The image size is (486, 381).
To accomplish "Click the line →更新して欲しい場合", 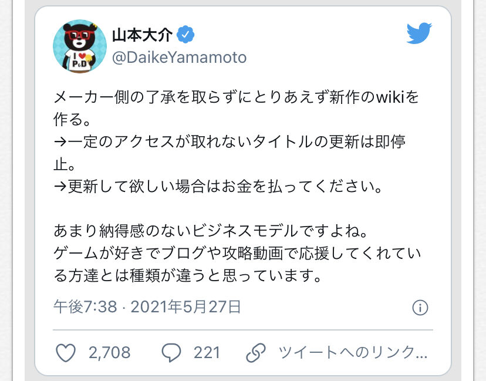I will tap(218, 187).
